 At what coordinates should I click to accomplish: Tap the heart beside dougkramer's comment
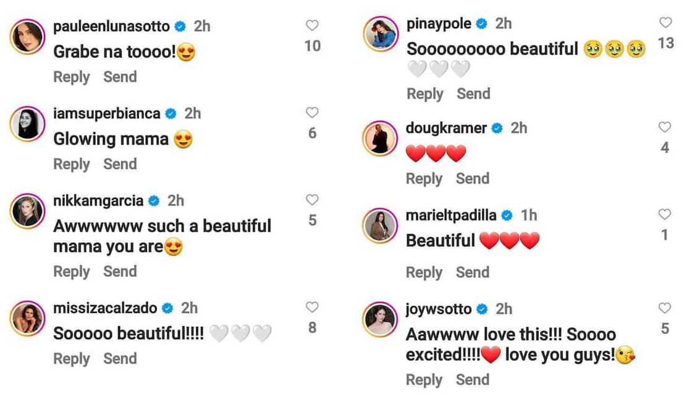point(665,127)
